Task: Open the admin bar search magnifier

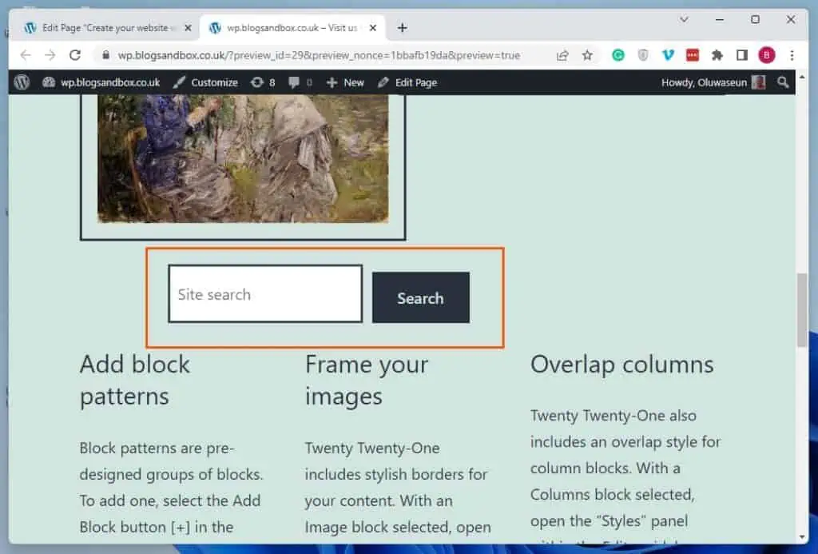Action: [x=783, y=82]
